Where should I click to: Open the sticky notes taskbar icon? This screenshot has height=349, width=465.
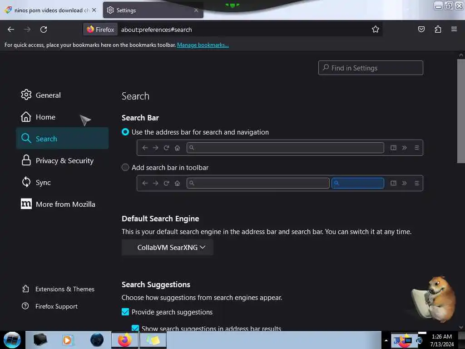[x=153, y=340]
